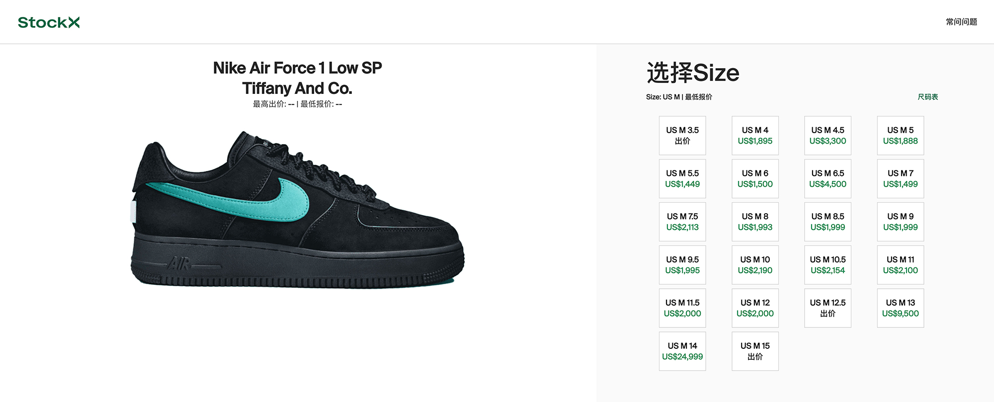The width and height of the screenshot is (994, 402).
Task: Select size US M 14 at US$24,999
Action: pyautogui.click(x=682, y=351)
